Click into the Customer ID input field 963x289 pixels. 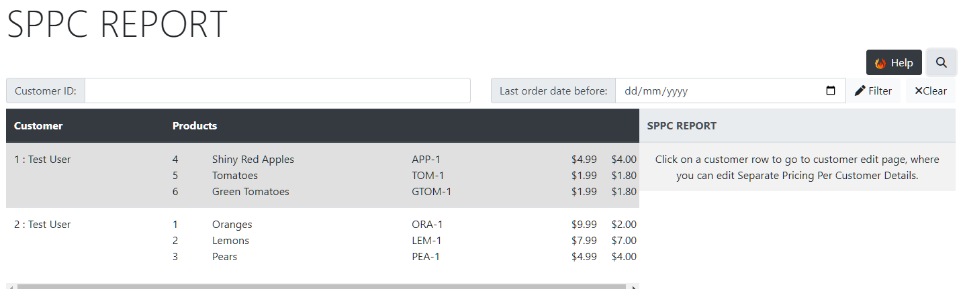277,91
